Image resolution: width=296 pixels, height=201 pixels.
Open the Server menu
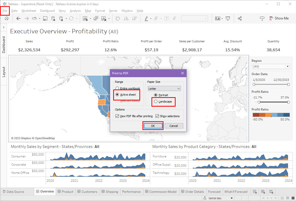point(113,11)
